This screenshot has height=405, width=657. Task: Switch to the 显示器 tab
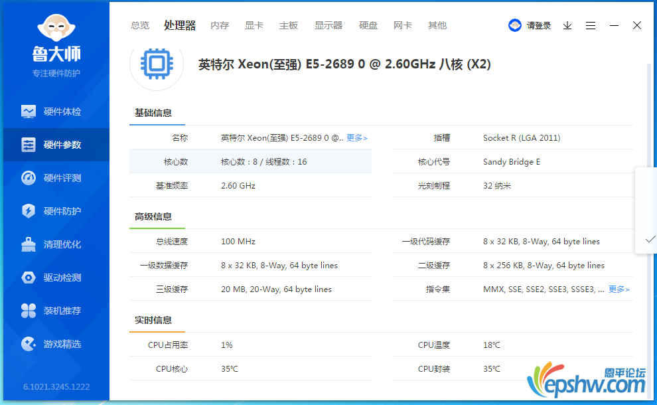coord(328,26)
